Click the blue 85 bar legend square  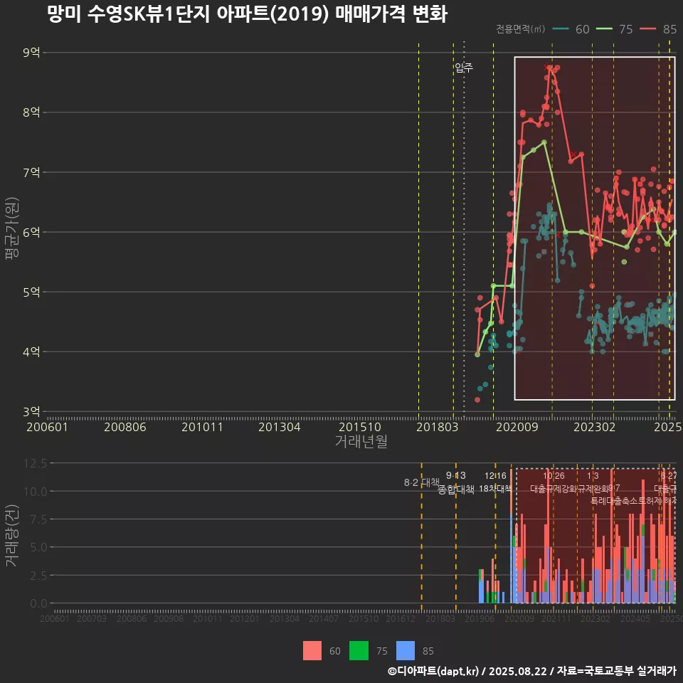[406, 650]
